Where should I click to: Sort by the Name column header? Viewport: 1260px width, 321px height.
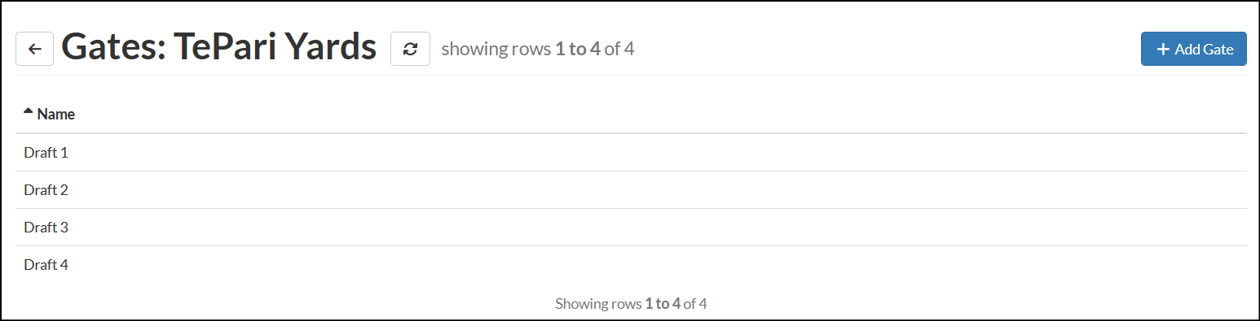coord(56,114)
